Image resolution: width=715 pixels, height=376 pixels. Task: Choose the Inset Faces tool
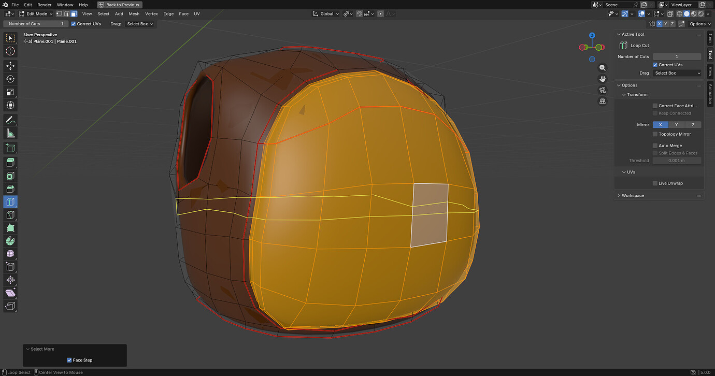click(x=10, y=176)
